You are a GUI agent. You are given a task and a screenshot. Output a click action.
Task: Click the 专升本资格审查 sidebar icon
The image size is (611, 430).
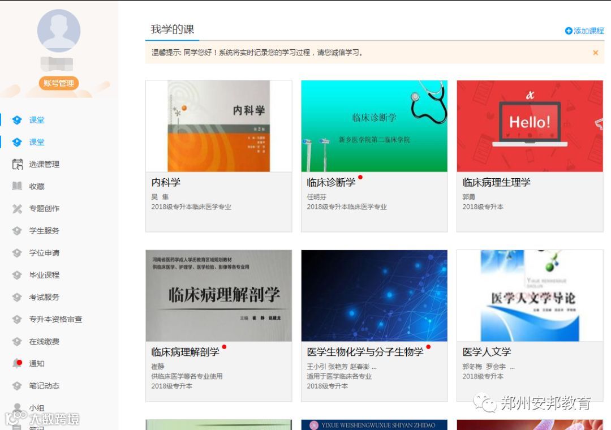click(x=17, y=319)
